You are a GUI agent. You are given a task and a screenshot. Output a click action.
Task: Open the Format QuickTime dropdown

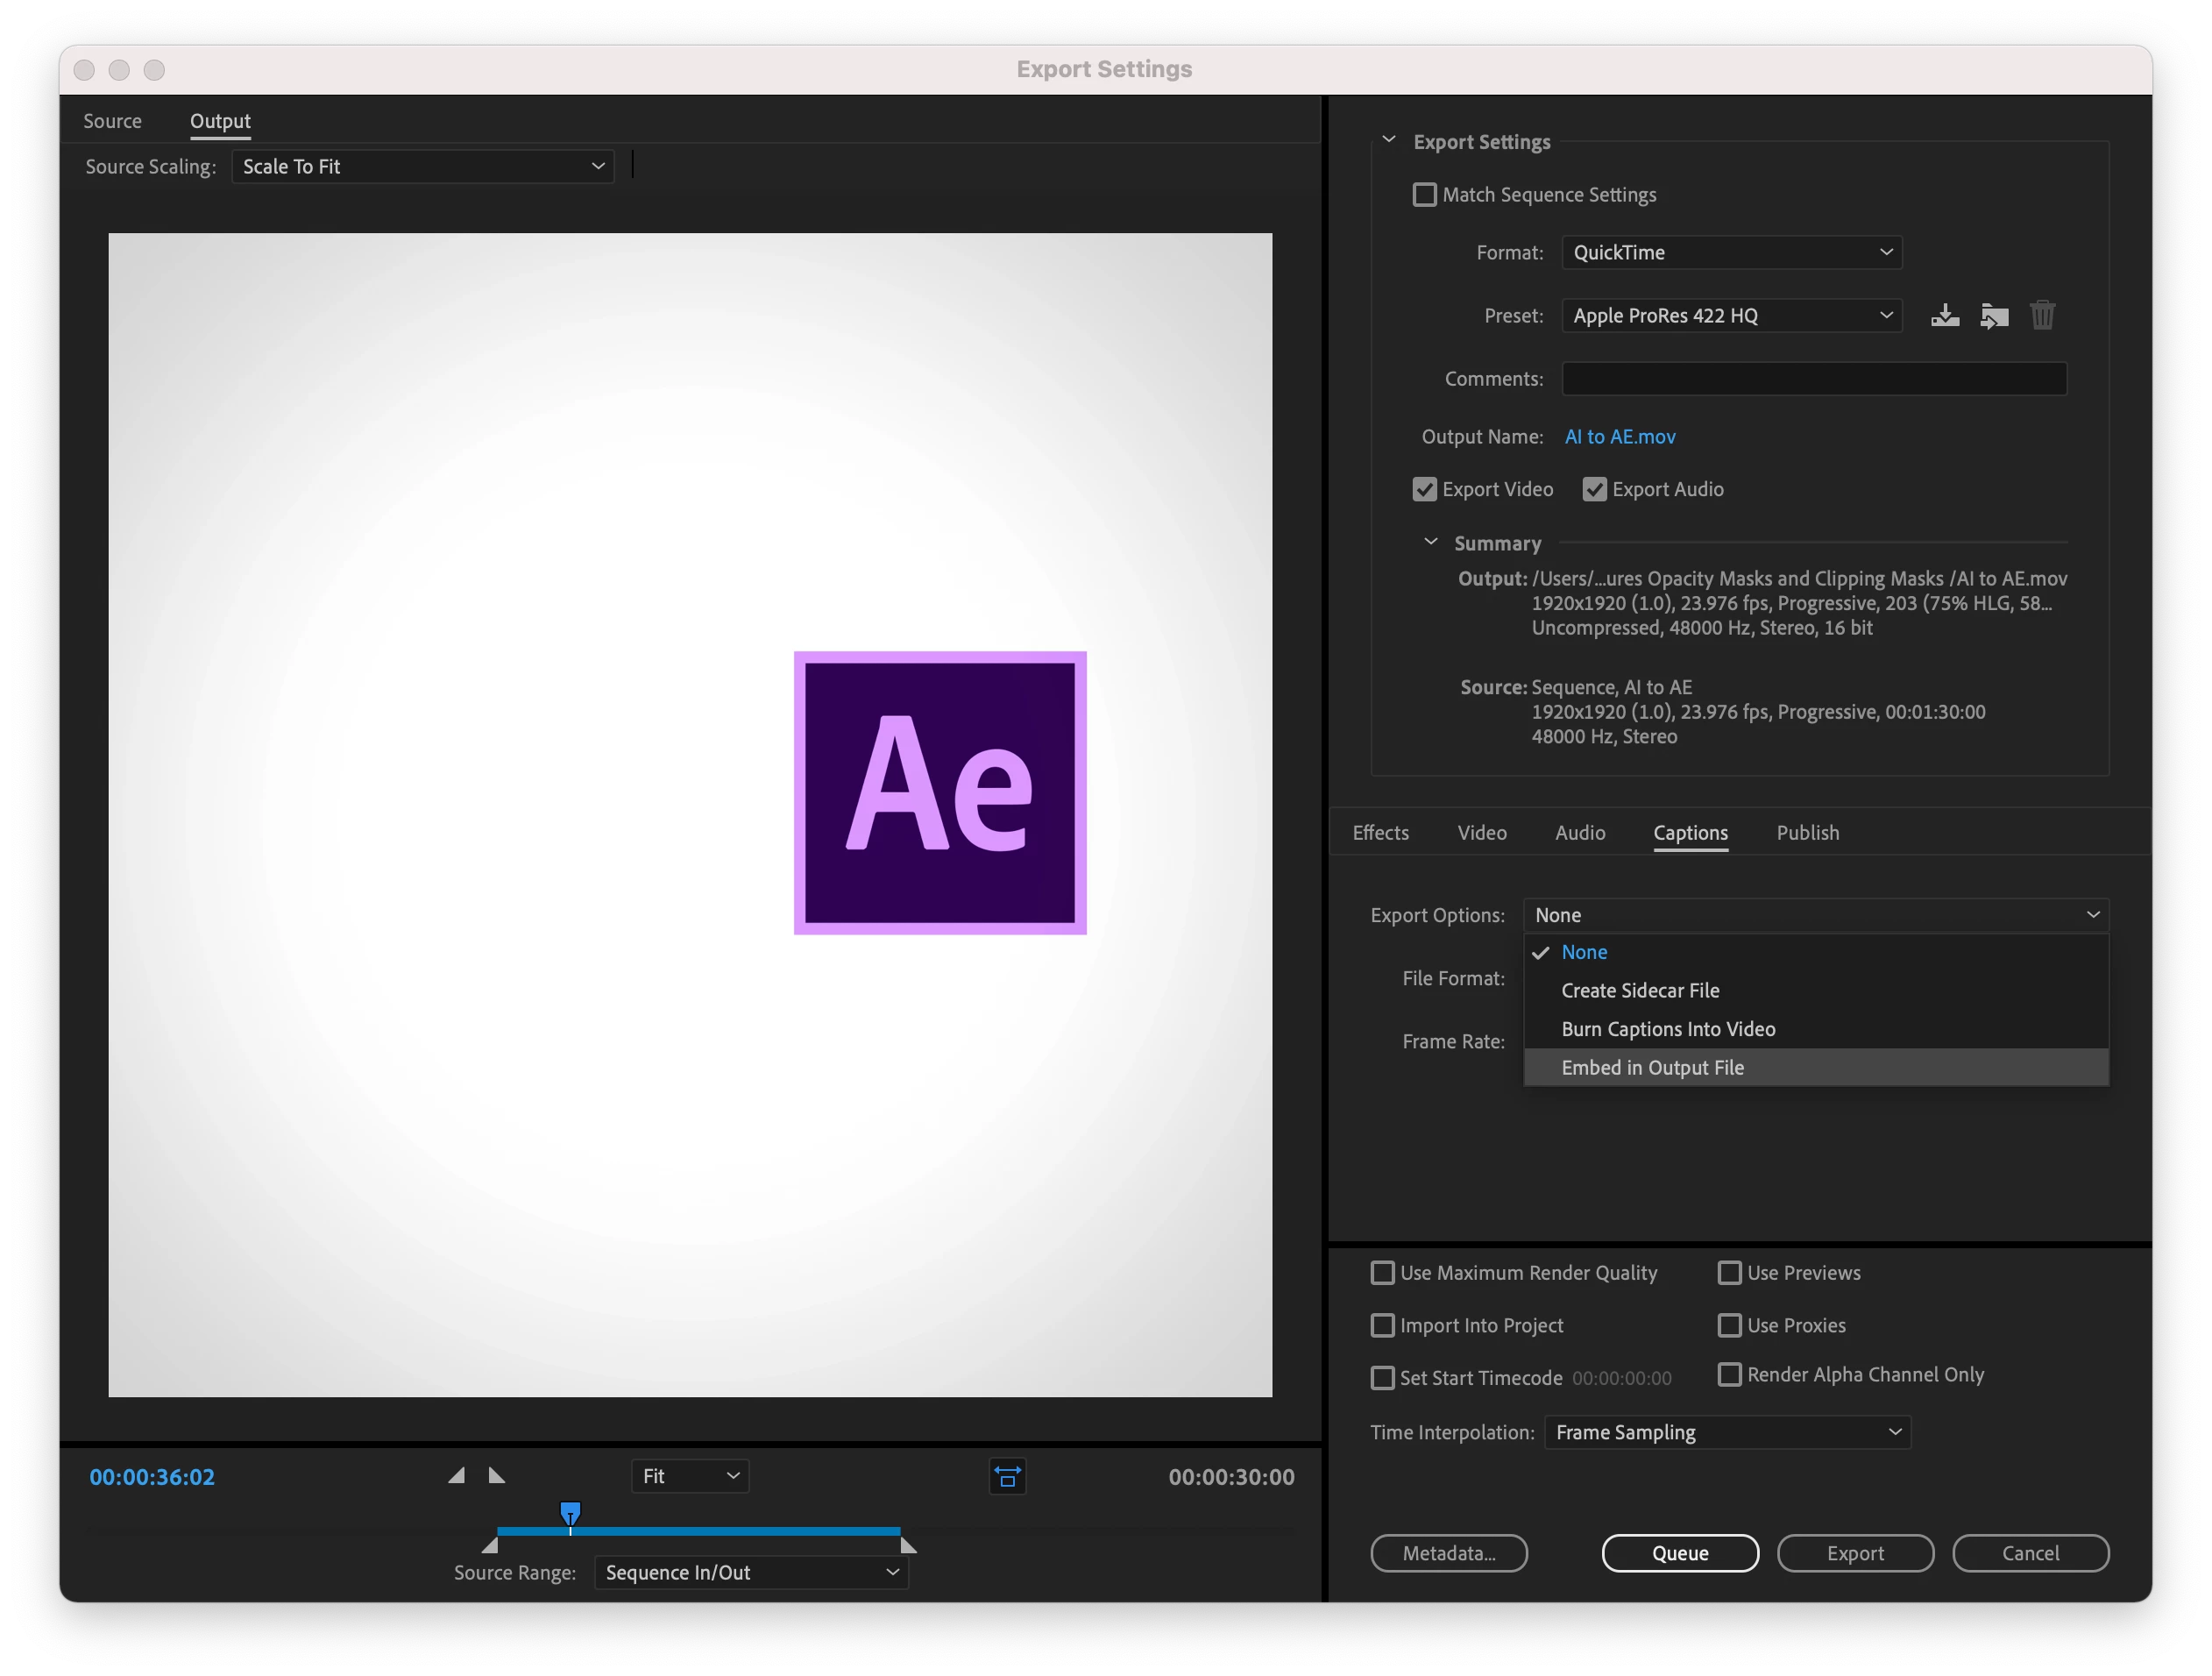pyautogui.click(x=1731, y=253)
